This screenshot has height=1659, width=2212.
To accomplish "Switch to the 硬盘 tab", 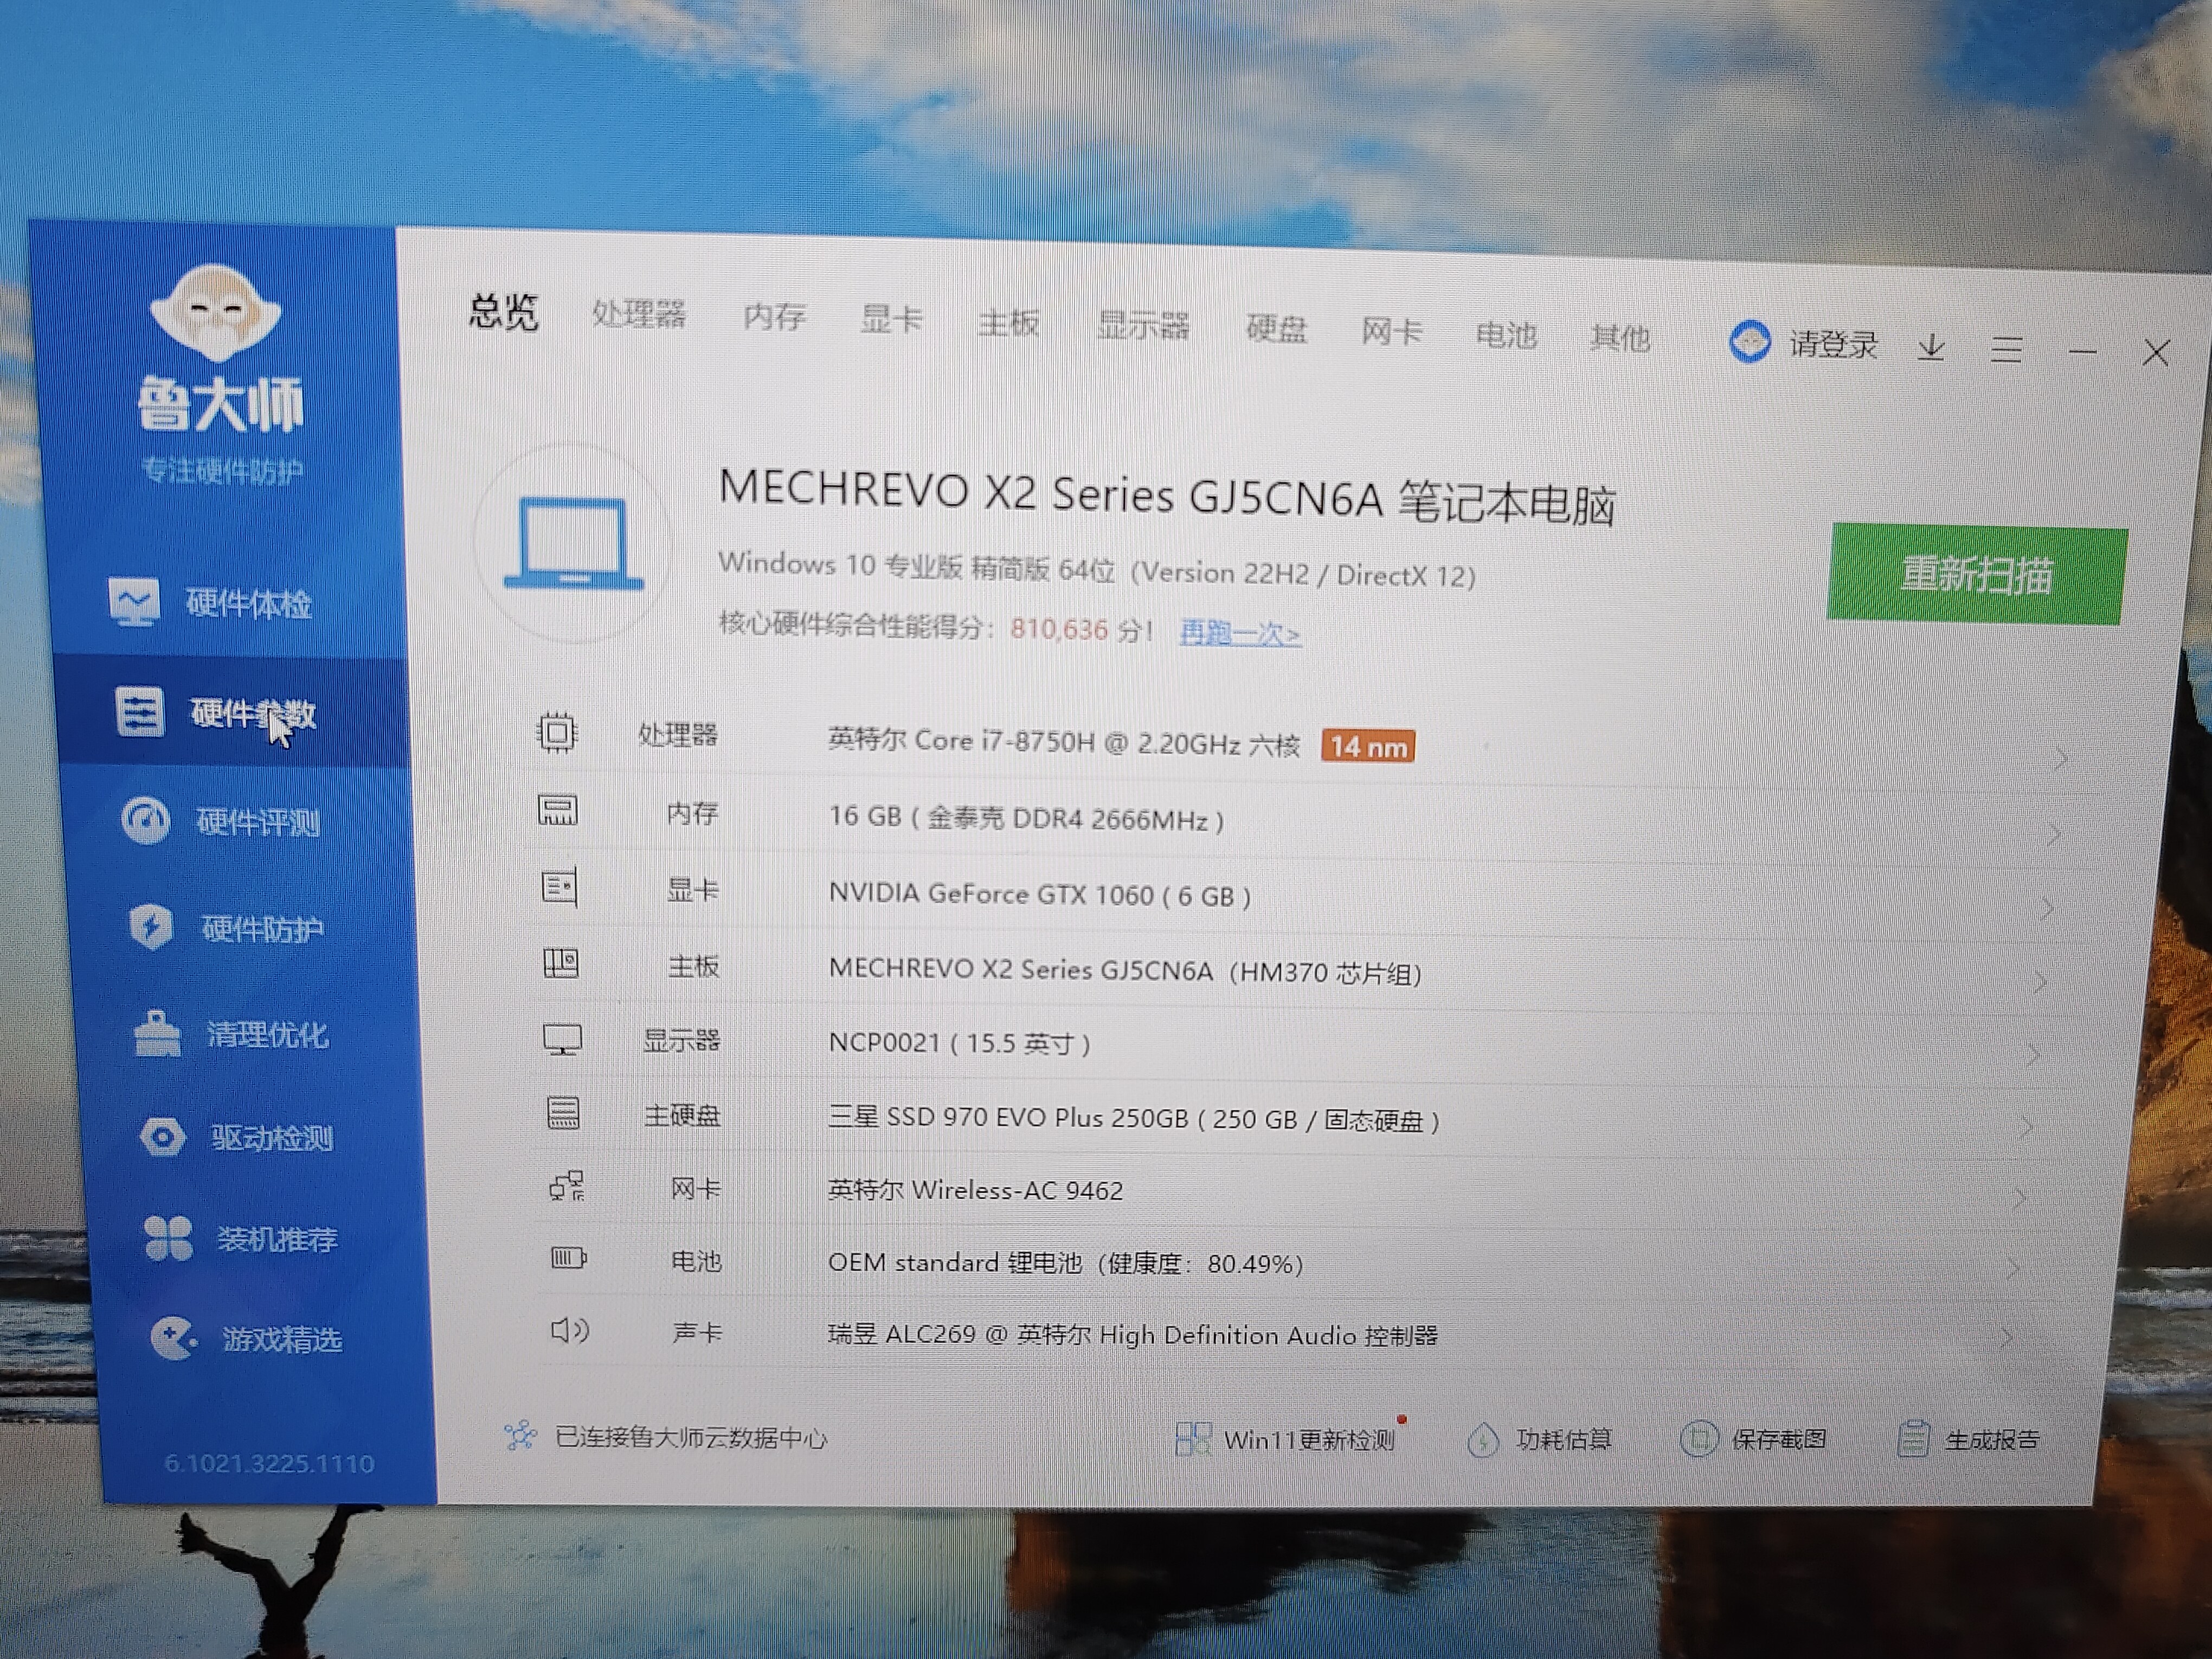I will click(1276, 328).
